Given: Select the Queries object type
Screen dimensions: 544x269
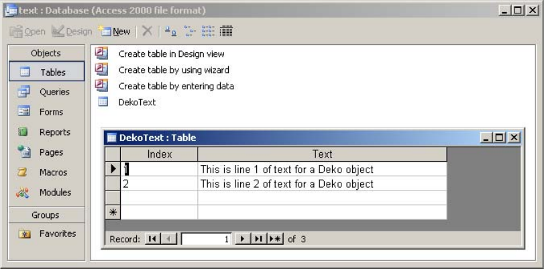Looking at the screenshot, I should (53, 92).
